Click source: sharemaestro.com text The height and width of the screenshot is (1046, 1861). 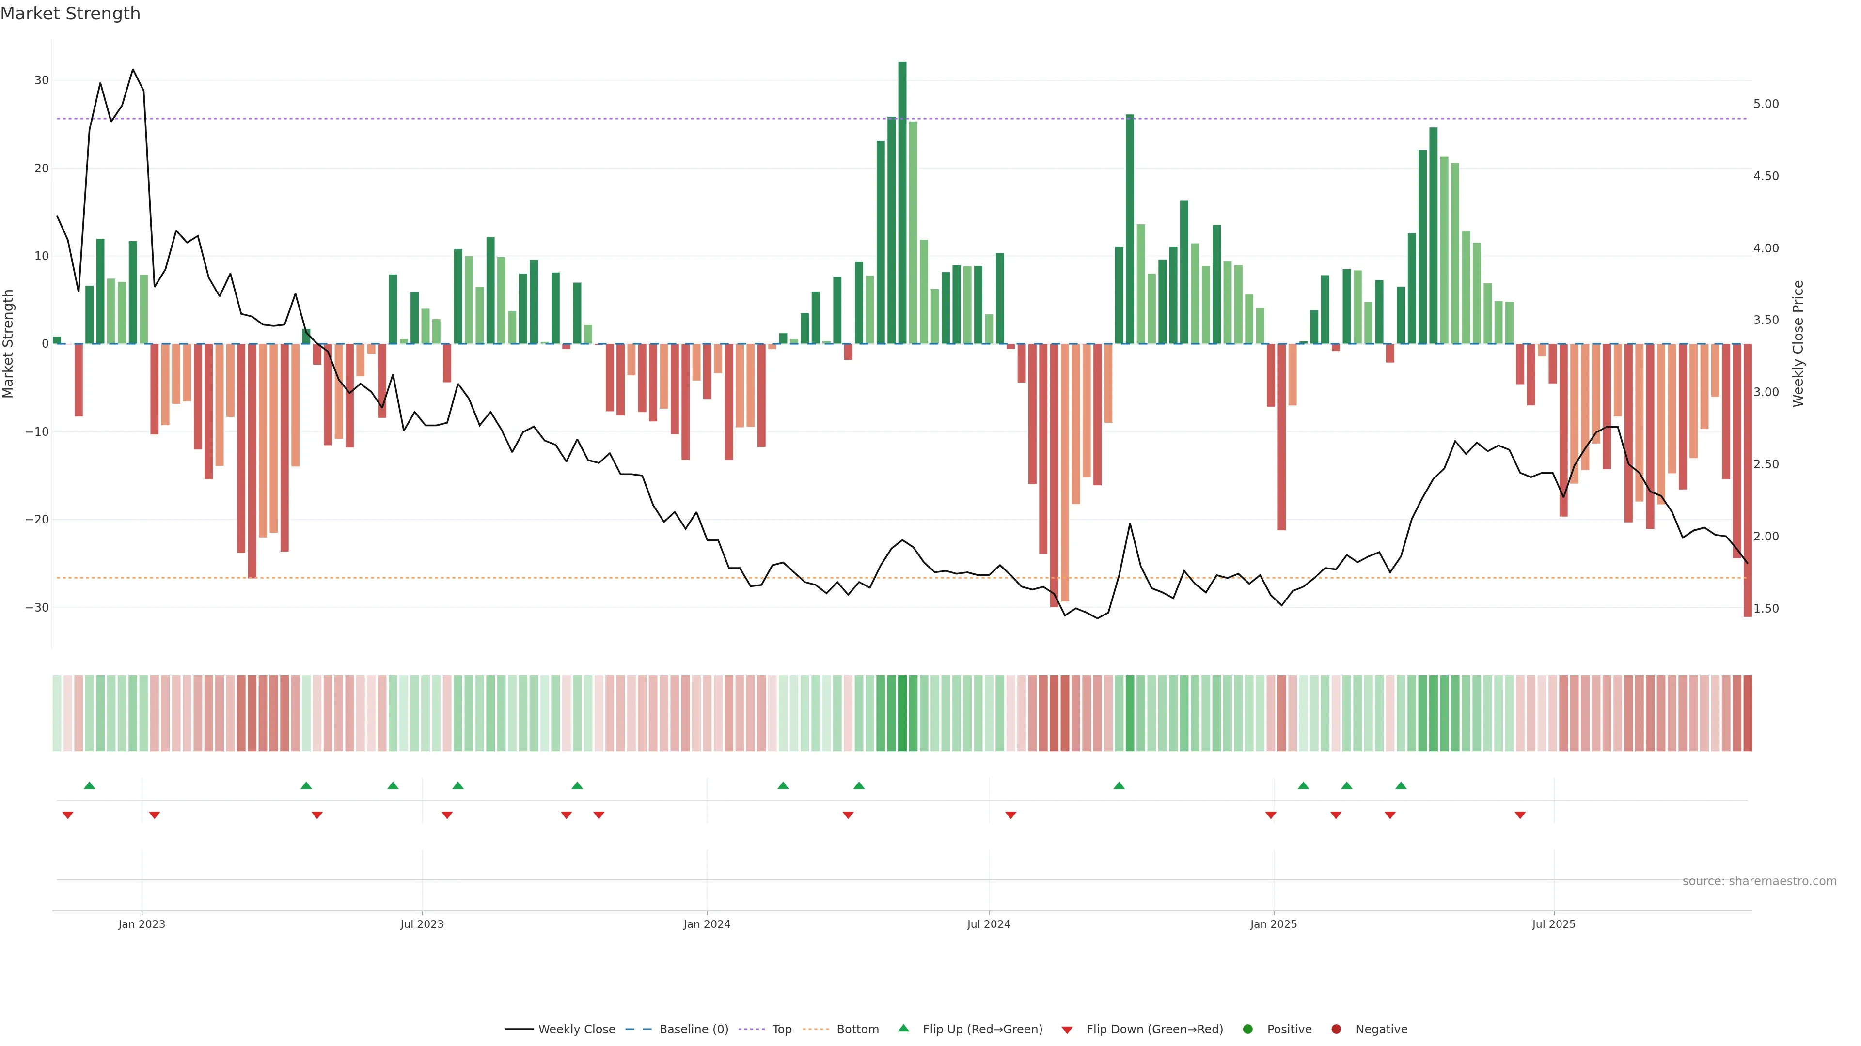1759,881
